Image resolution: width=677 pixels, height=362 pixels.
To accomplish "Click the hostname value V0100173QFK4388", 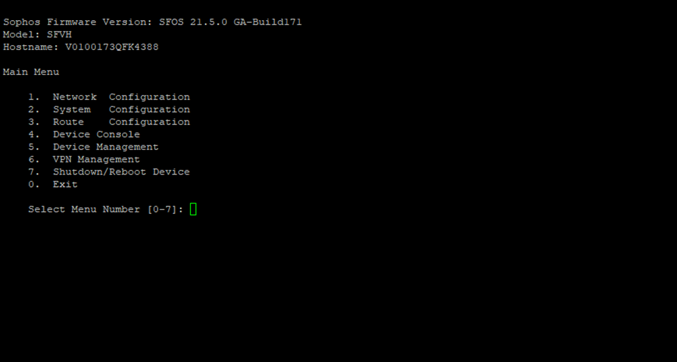I will (112, 47).
